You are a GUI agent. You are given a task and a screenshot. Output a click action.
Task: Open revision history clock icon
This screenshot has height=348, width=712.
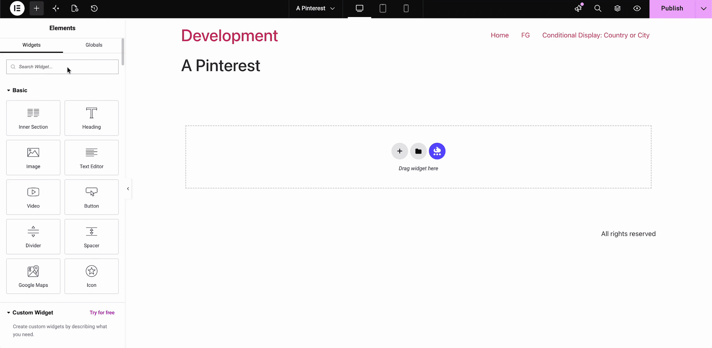coord(94,8)
